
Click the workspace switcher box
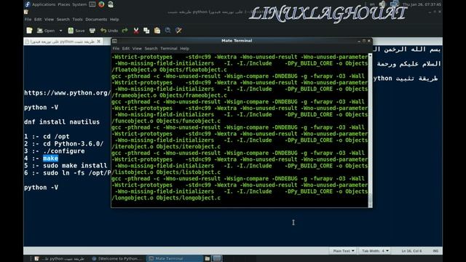click(217, 258)
